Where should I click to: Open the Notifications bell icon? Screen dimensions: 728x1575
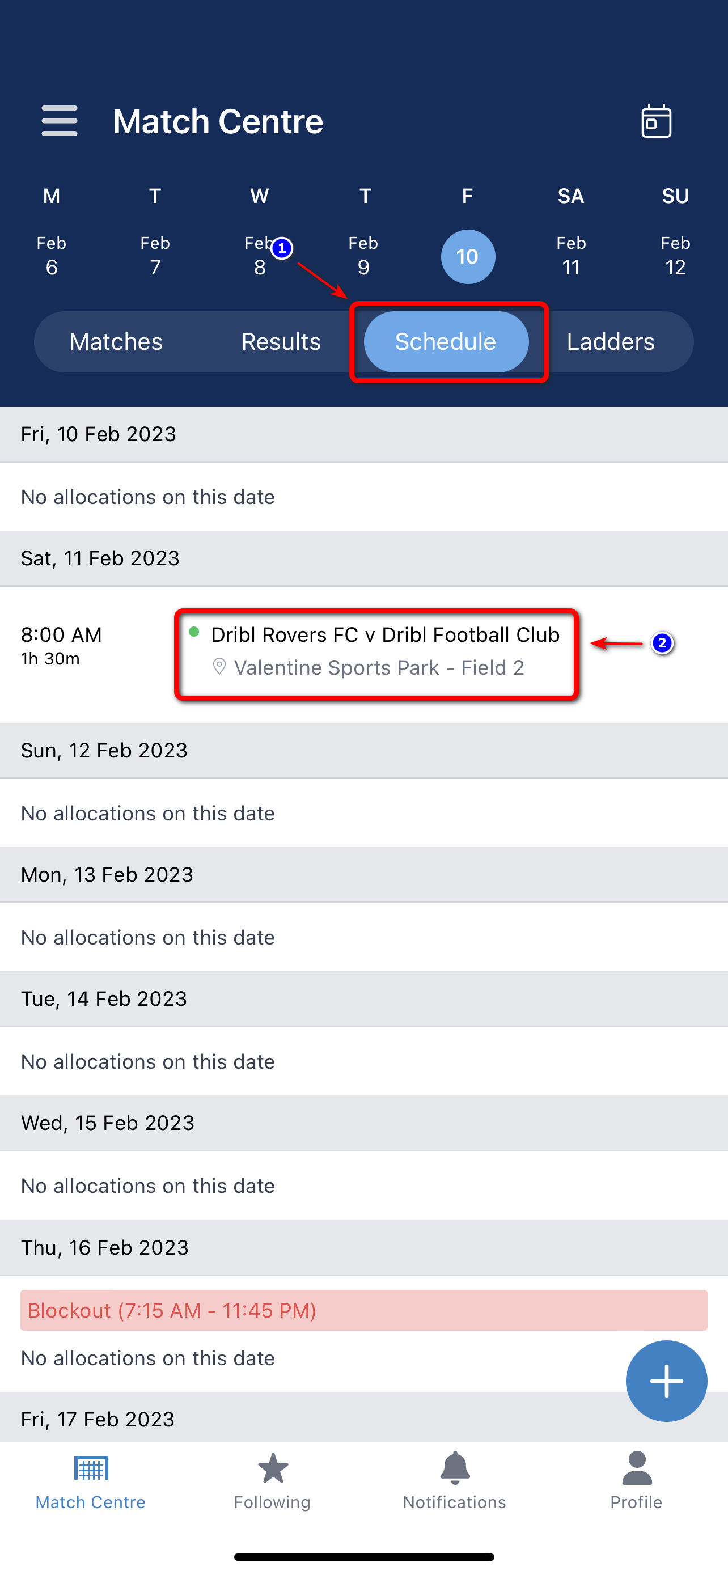pyautogui.click(x=454, y=1468)
